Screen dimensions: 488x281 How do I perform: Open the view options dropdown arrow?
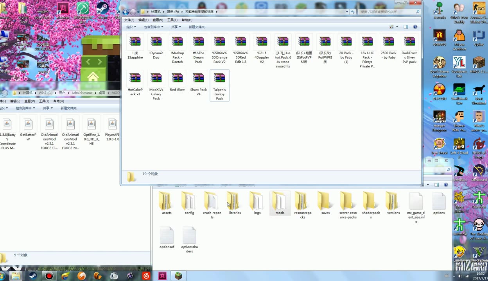point(397,27)
